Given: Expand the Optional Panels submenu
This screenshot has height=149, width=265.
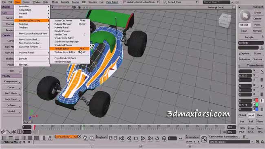Looking at the screenshot, I should pos(32,53).
